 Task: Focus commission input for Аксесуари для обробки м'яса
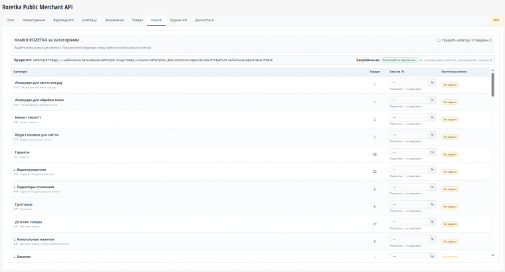pyautogui.click(x=409, y=100)
